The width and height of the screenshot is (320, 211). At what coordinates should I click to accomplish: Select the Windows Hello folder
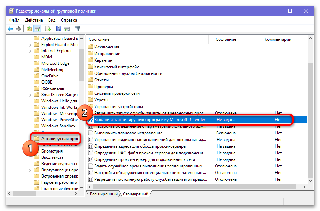tap(56, 101)
